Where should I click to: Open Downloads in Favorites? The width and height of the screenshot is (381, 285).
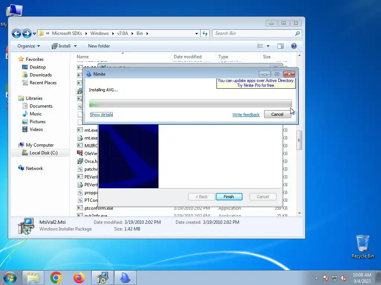tap(41, 75)
